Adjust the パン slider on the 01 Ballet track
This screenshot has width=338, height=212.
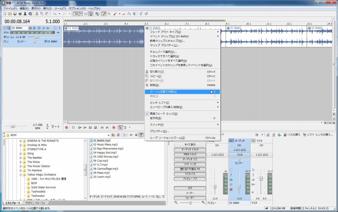coord(34,41)
